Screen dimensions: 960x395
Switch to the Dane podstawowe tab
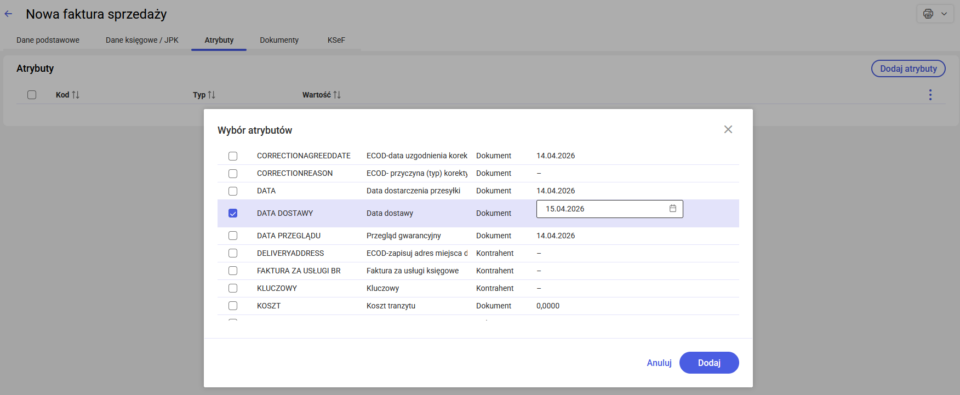[x=48, y=40]
